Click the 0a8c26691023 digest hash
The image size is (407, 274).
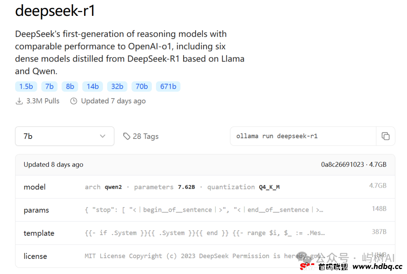coord(342,165)
